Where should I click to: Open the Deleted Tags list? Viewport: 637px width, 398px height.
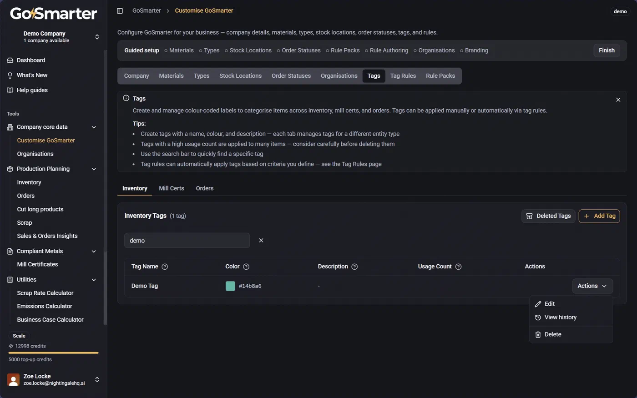(x=548, y=216)
